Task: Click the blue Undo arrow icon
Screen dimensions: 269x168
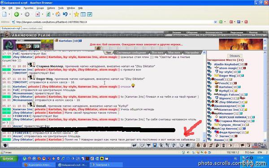Action: point(65,14)
